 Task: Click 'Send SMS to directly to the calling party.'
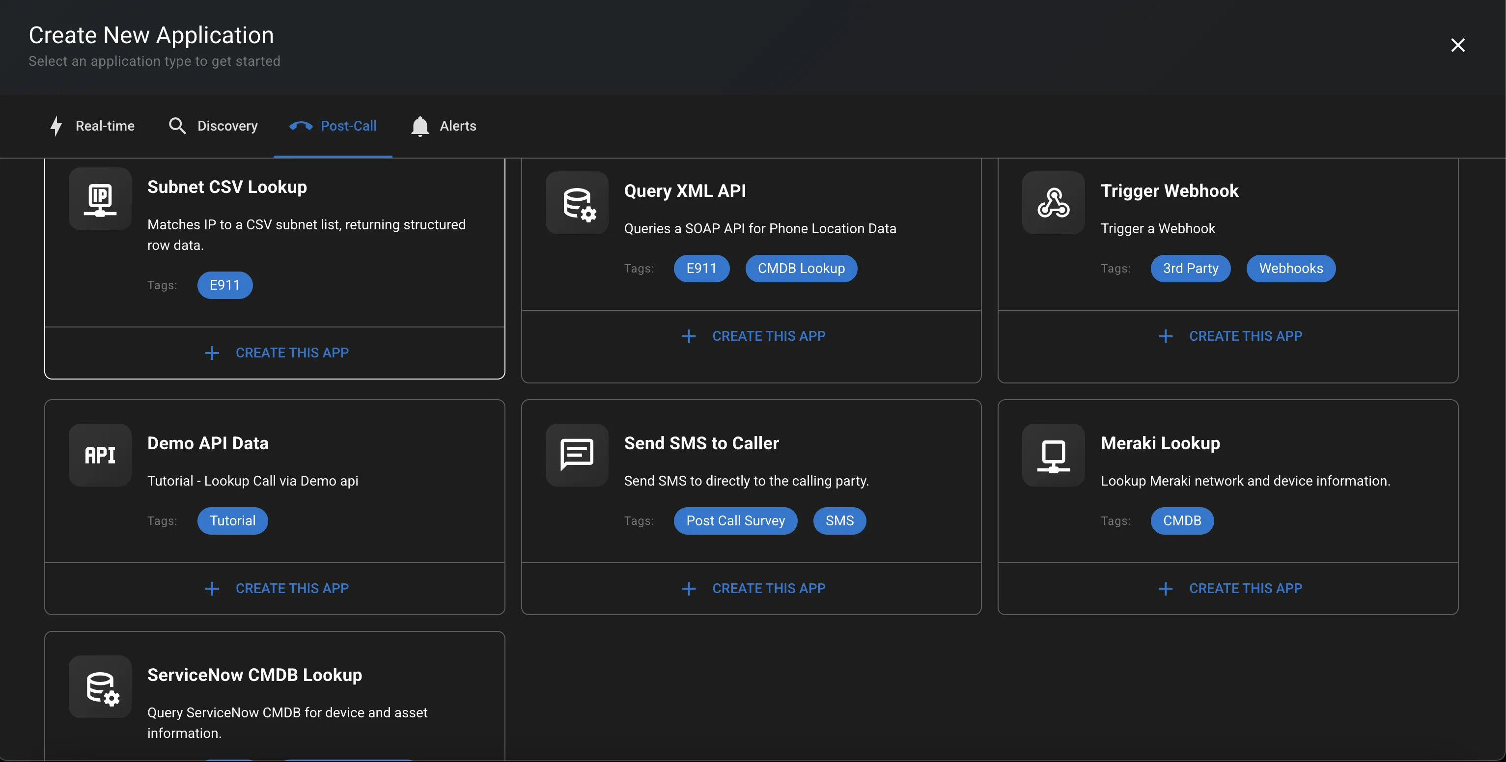746,481
